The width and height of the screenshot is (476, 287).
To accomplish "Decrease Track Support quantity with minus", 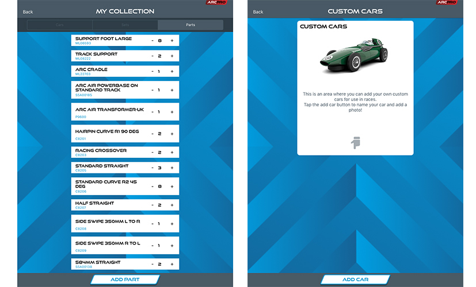I will click(x=153, y=56).
